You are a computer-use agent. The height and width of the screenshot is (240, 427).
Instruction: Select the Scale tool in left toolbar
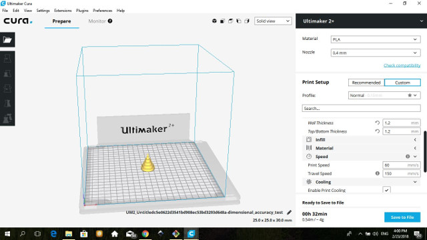pyautogui.click(x=7, y=73)
